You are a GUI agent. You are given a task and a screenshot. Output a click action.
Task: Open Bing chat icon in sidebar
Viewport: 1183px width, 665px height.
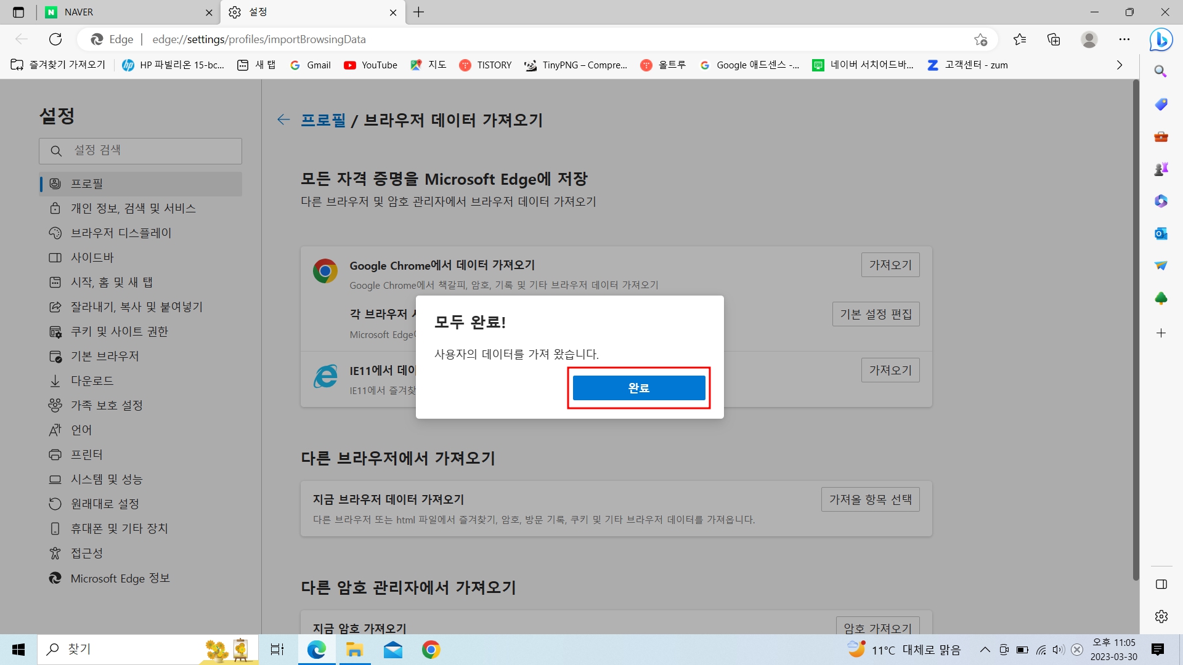[1161, 40]
